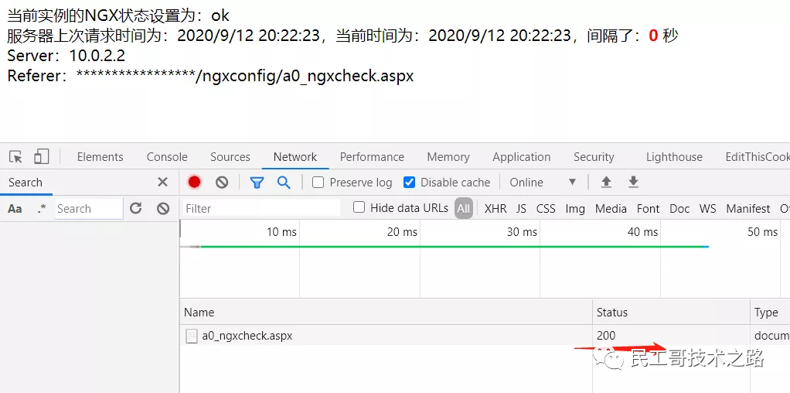Click the export HAR download icon
790x393 pixels.
pyautogui.click(x=633, y=182)
